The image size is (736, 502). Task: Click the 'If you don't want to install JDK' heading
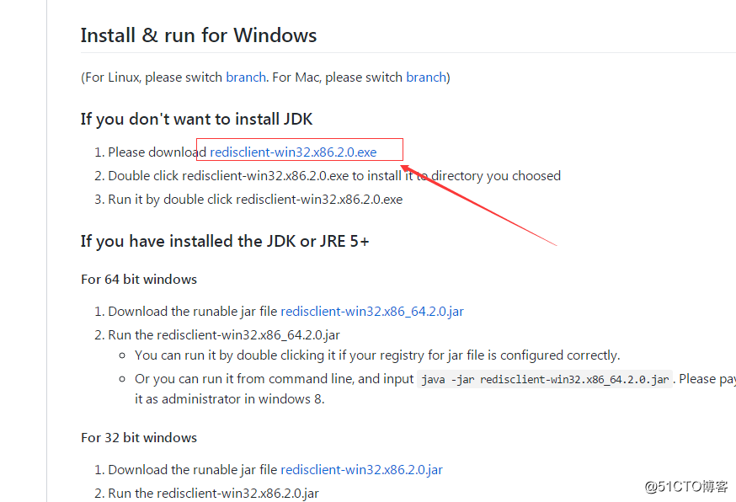(x=196, y=120)
